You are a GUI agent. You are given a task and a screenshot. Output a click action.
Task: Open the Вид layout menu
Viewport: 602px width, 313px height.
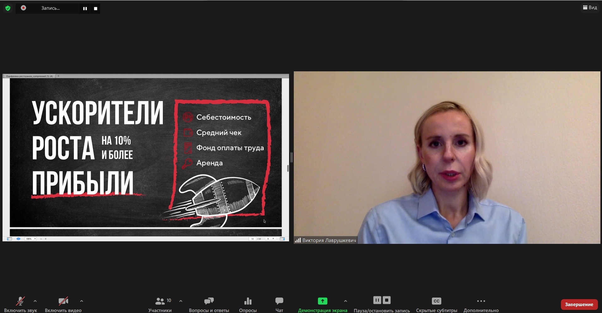590,8
